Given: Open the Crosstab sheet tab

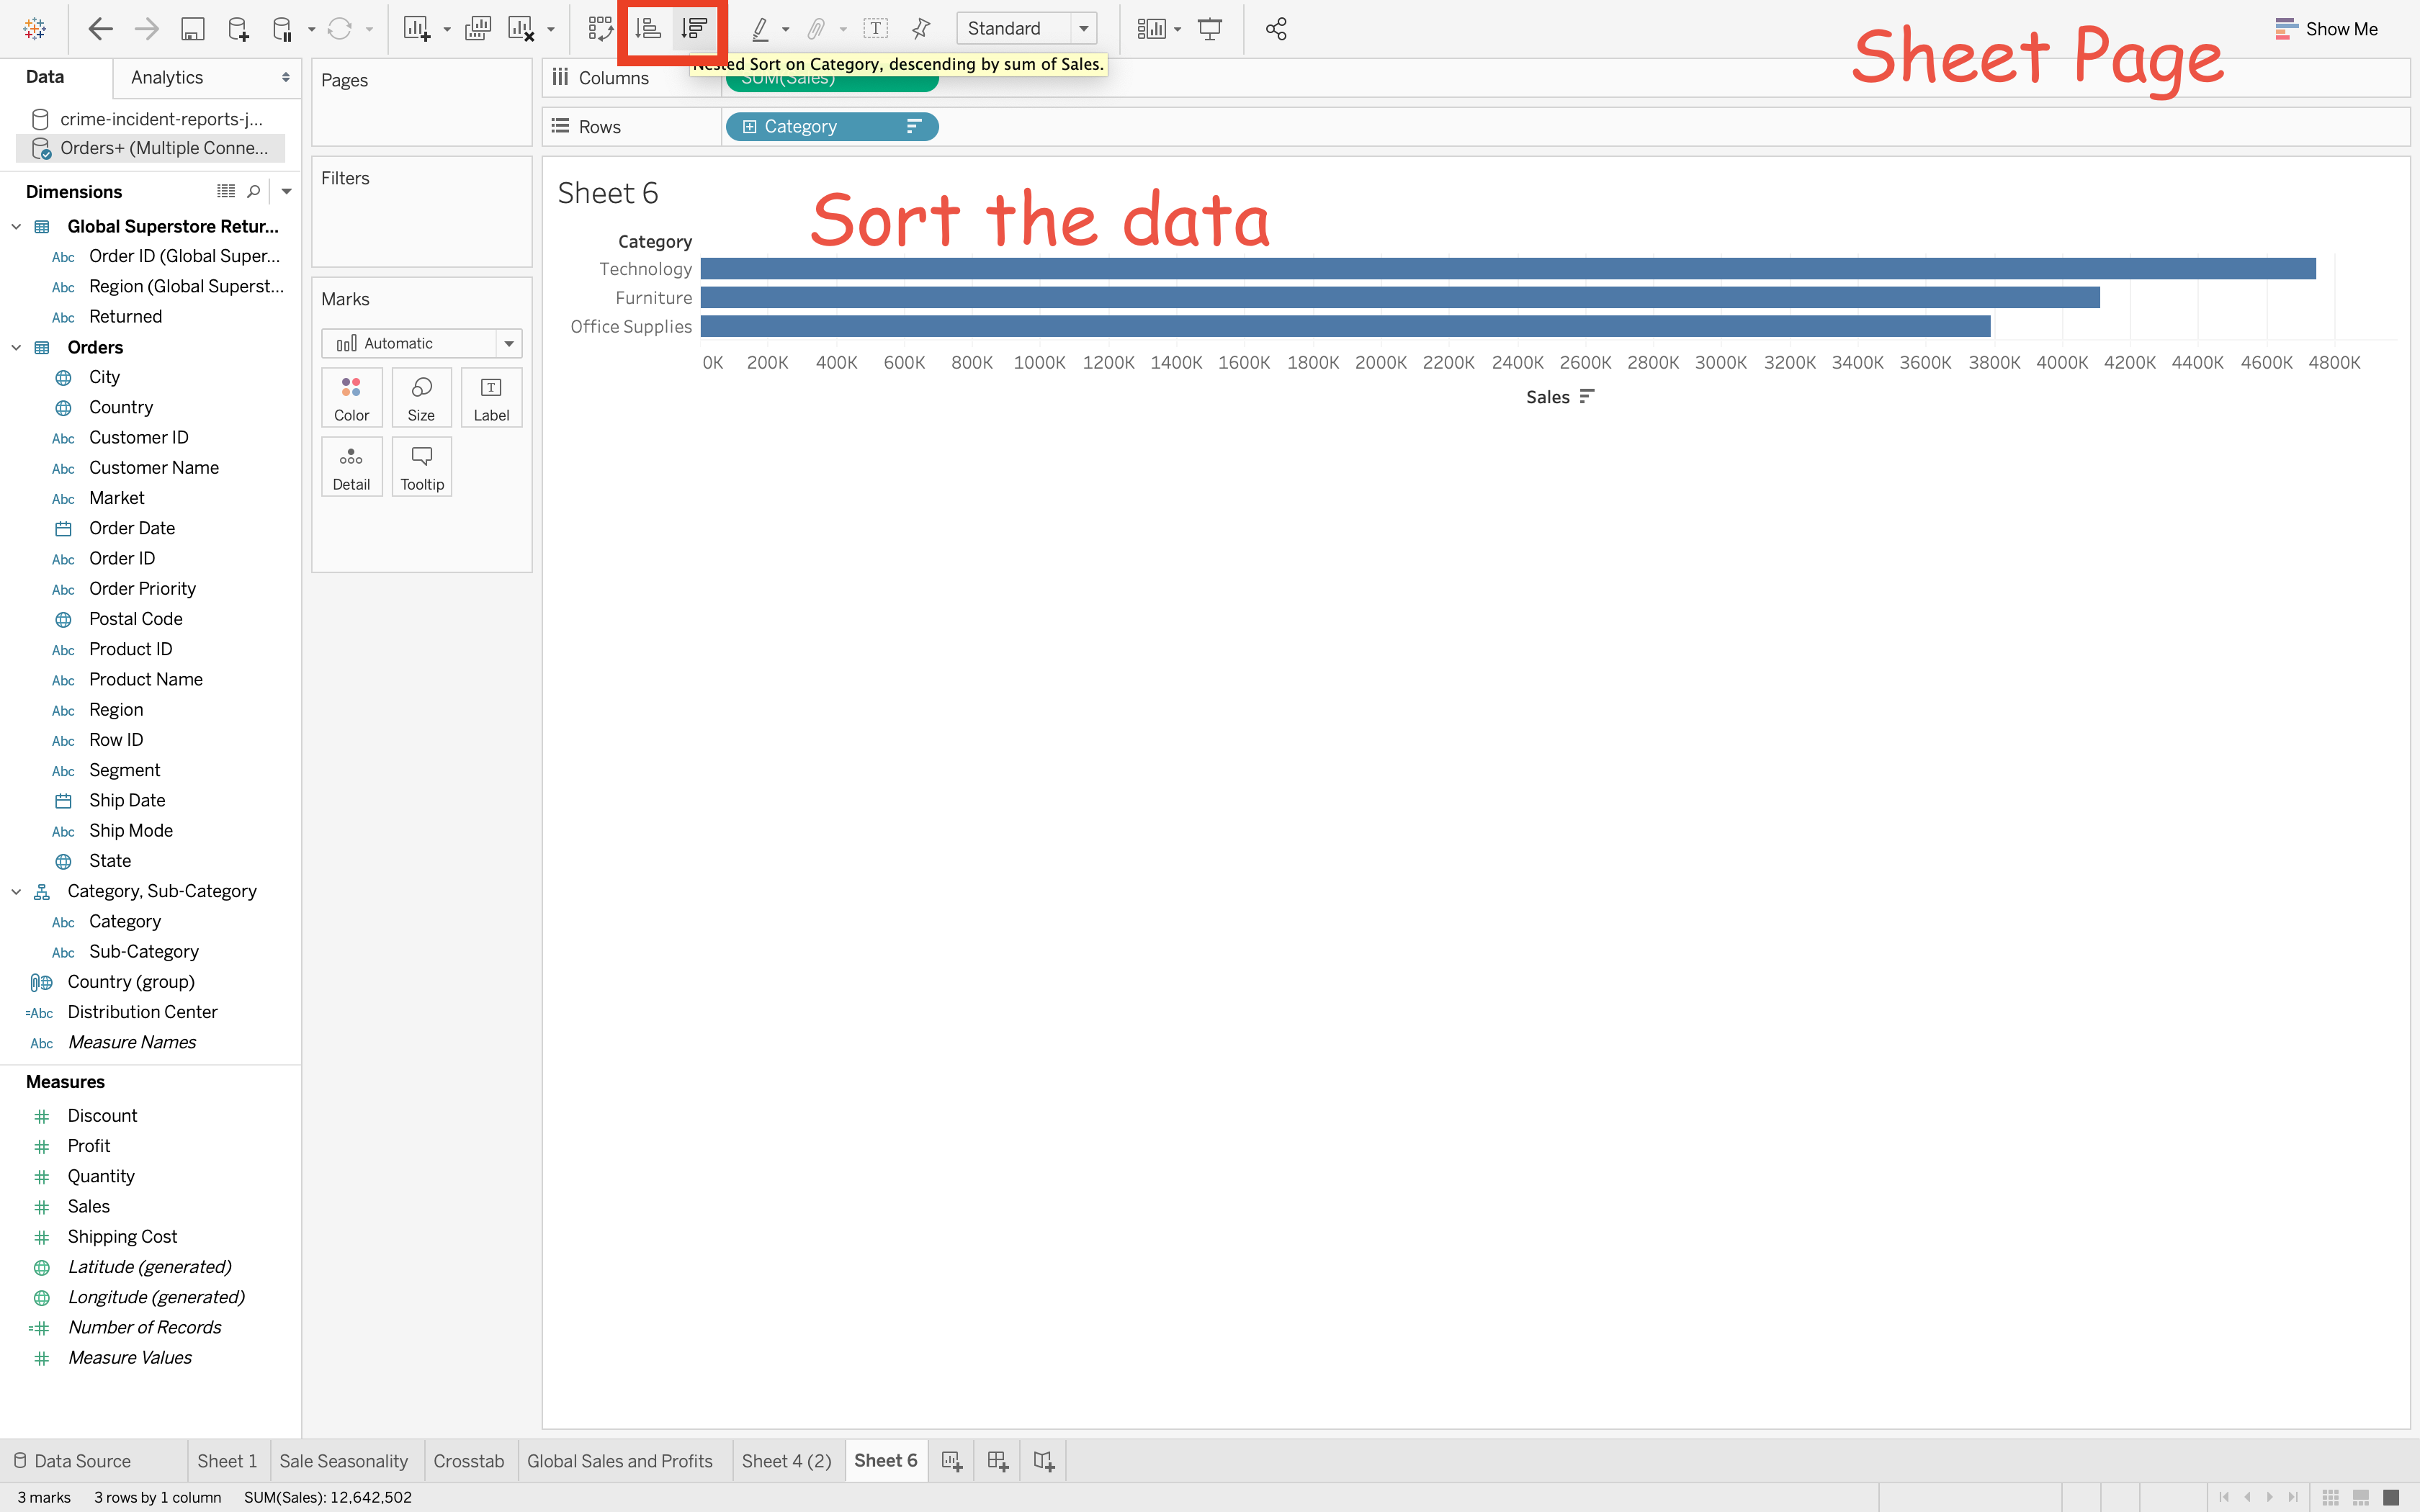Looking at the screenshot, I should tap(468, 1461).
